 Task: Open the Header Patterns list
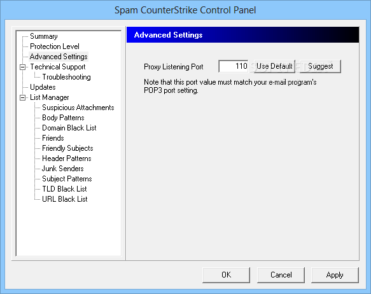click(67, 158)
